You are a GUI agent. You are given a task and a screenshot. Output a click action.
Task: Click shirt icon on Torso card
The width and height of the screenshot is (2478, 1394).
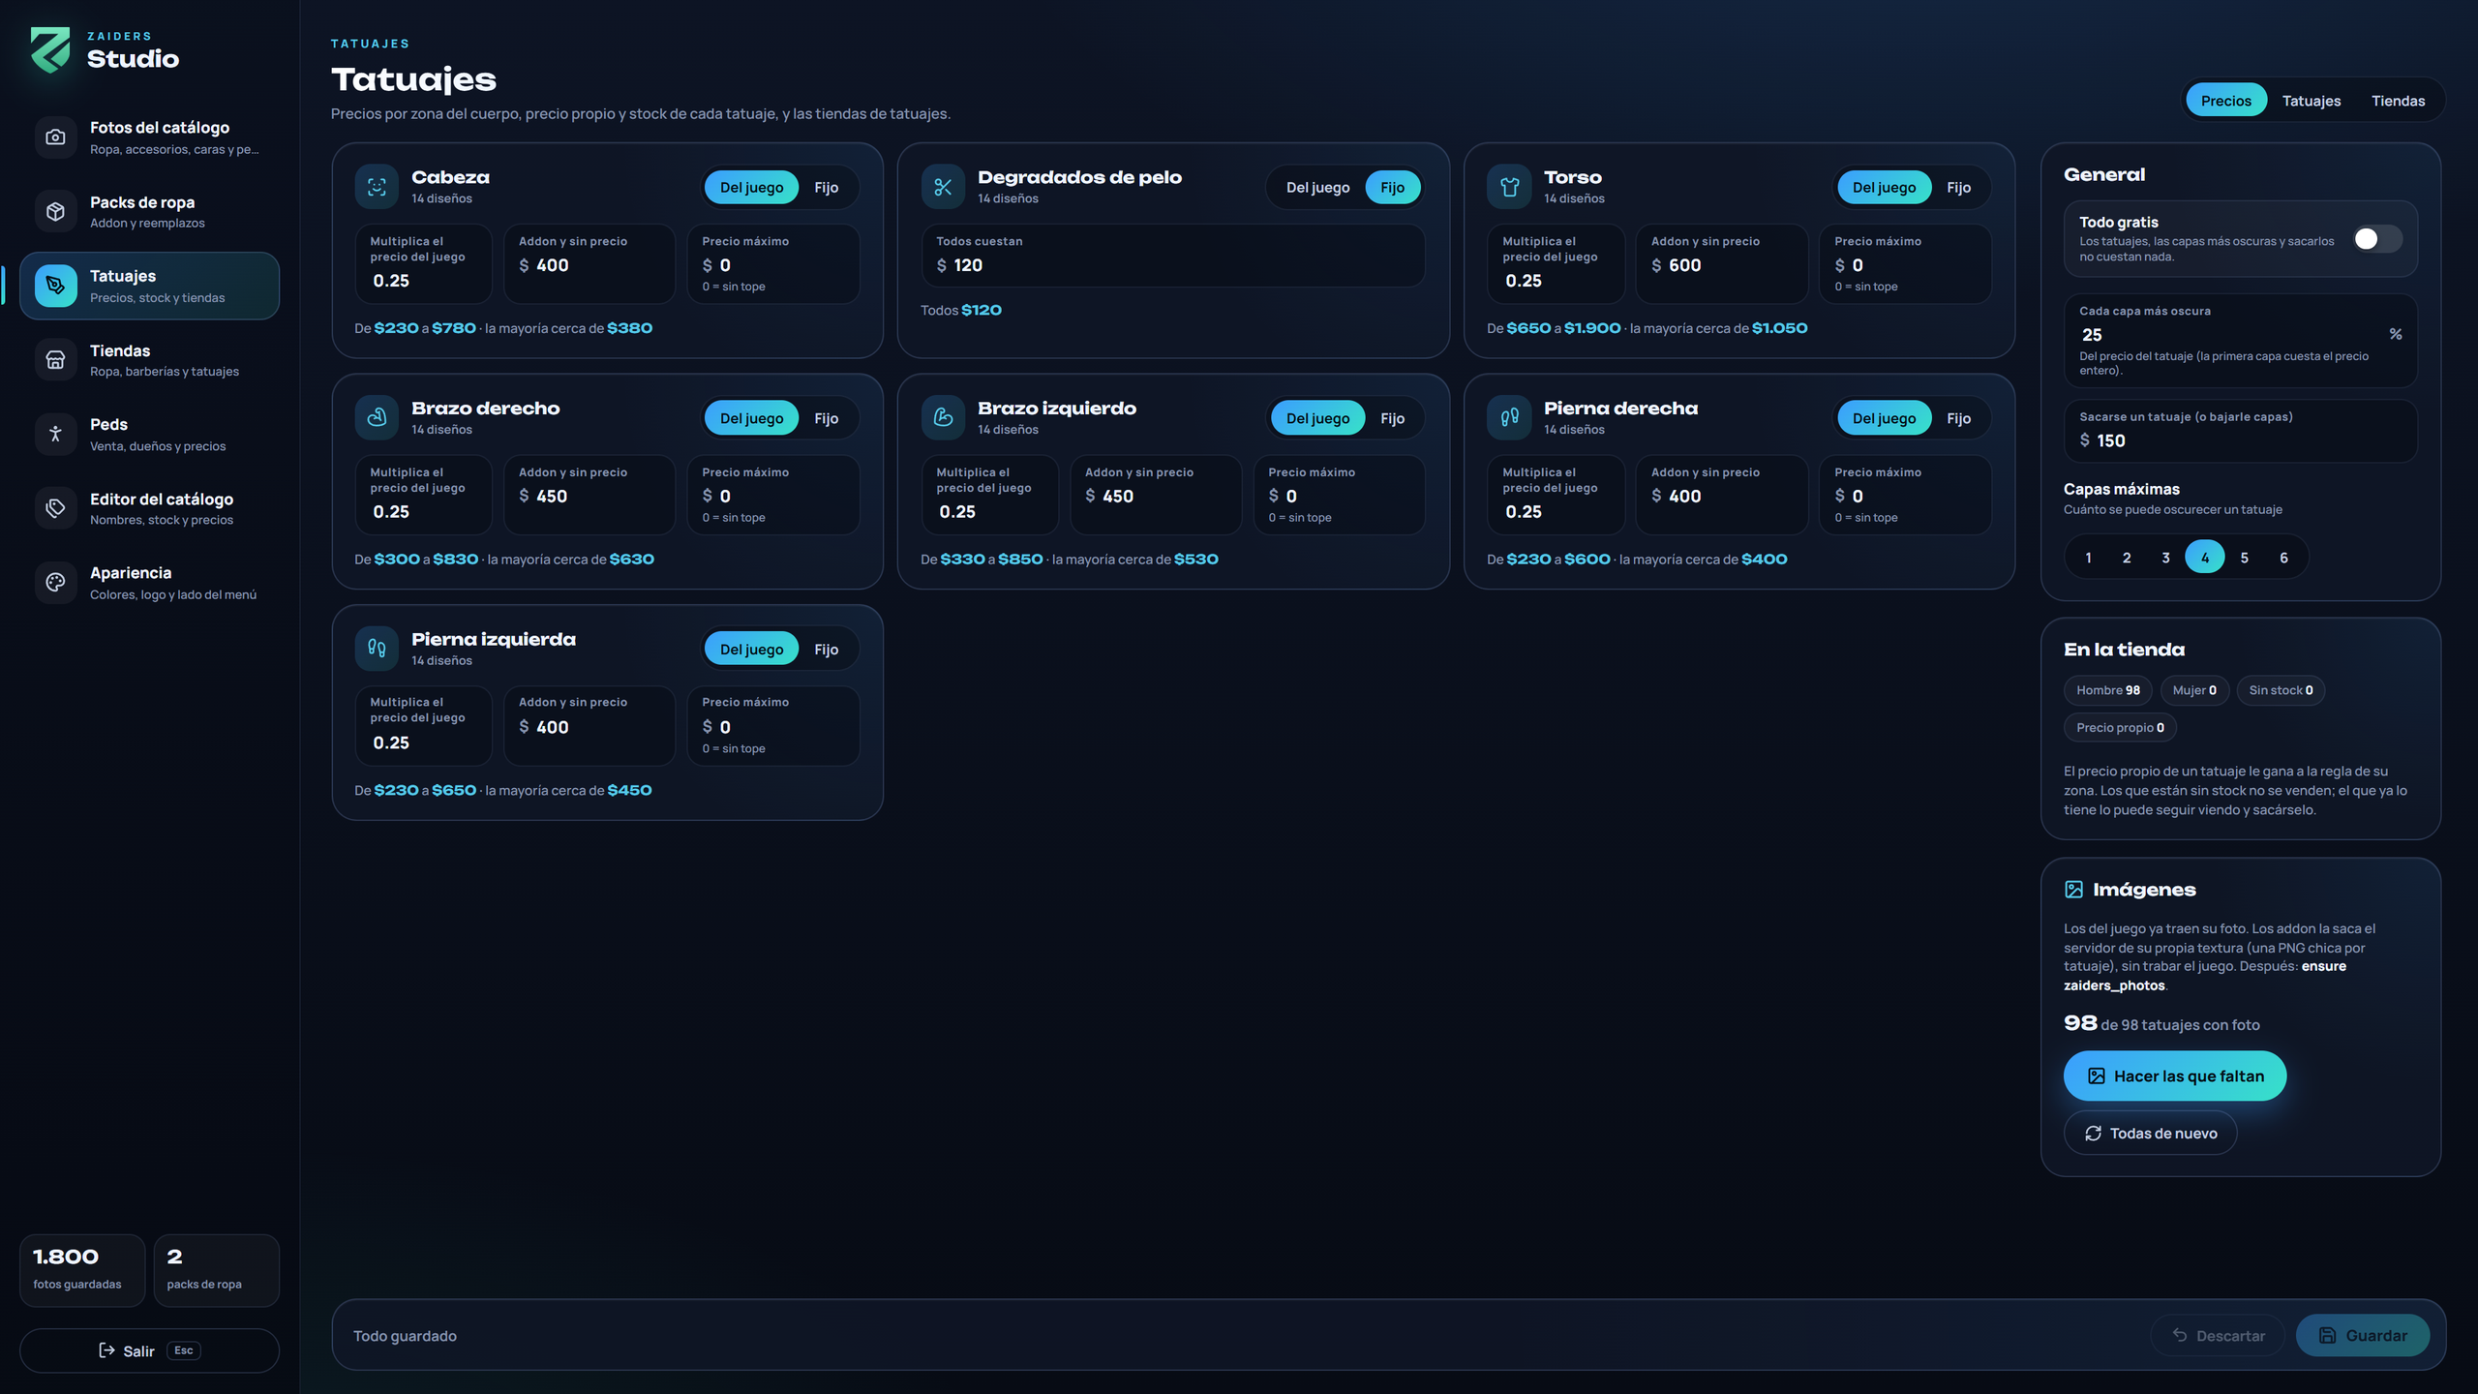(x=1509, y=187)
